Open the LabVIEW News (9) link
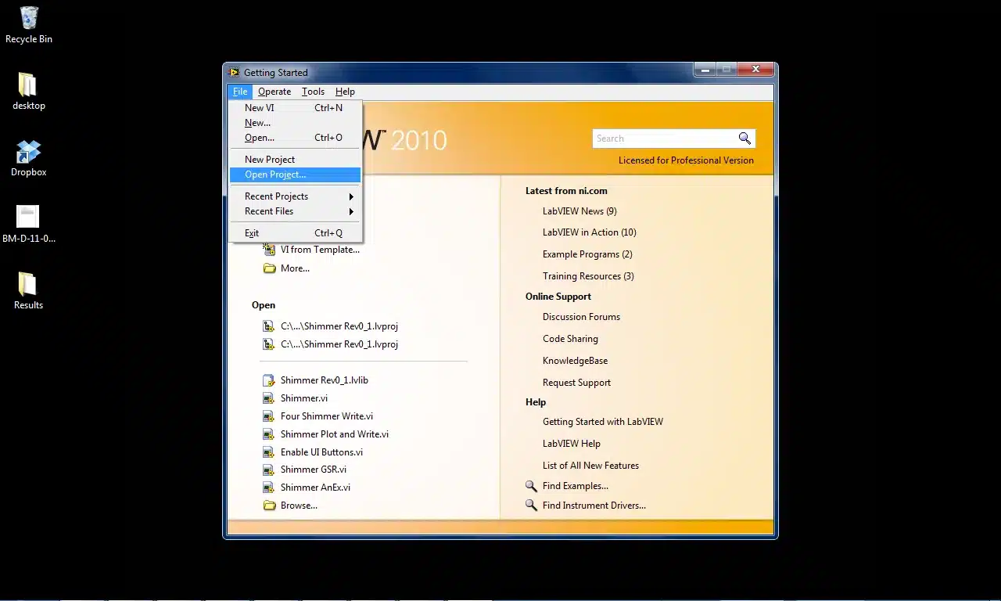Image resolution: width=1001 pixels, height=601 pixels. click(579, 211)
